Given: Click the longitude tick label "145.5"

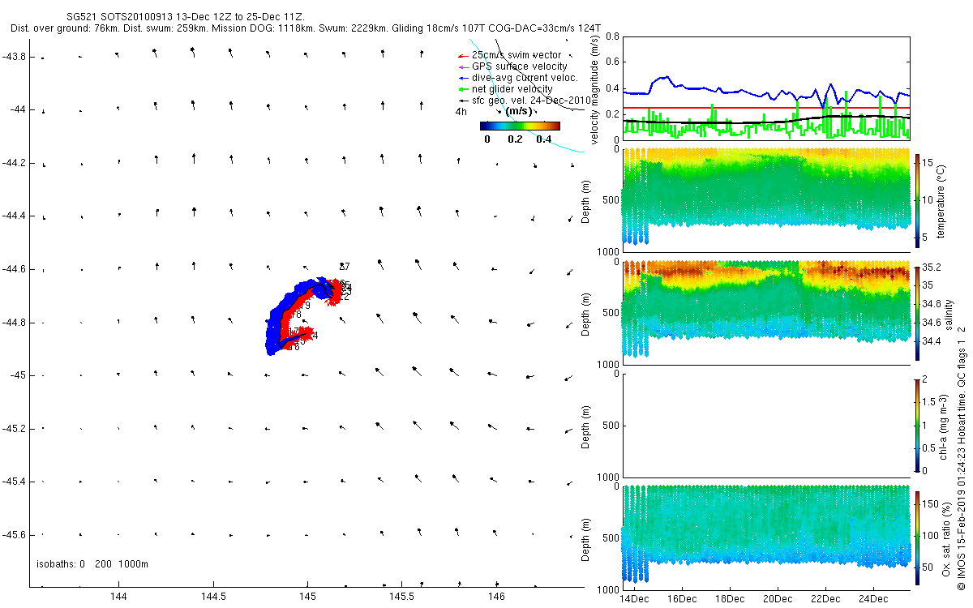Looking at the screenshot, I should click(402, 597).
